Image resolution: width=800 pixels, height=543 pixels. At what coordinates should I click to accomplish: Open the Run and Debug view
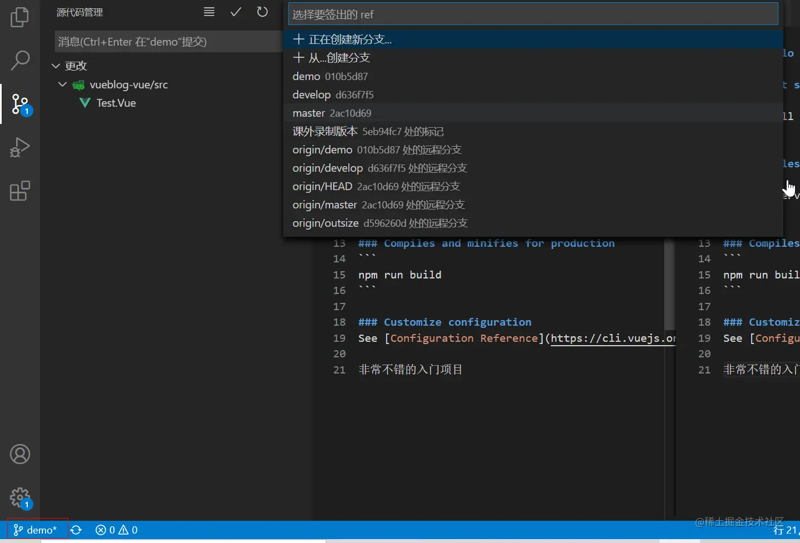tap(20, 147)
